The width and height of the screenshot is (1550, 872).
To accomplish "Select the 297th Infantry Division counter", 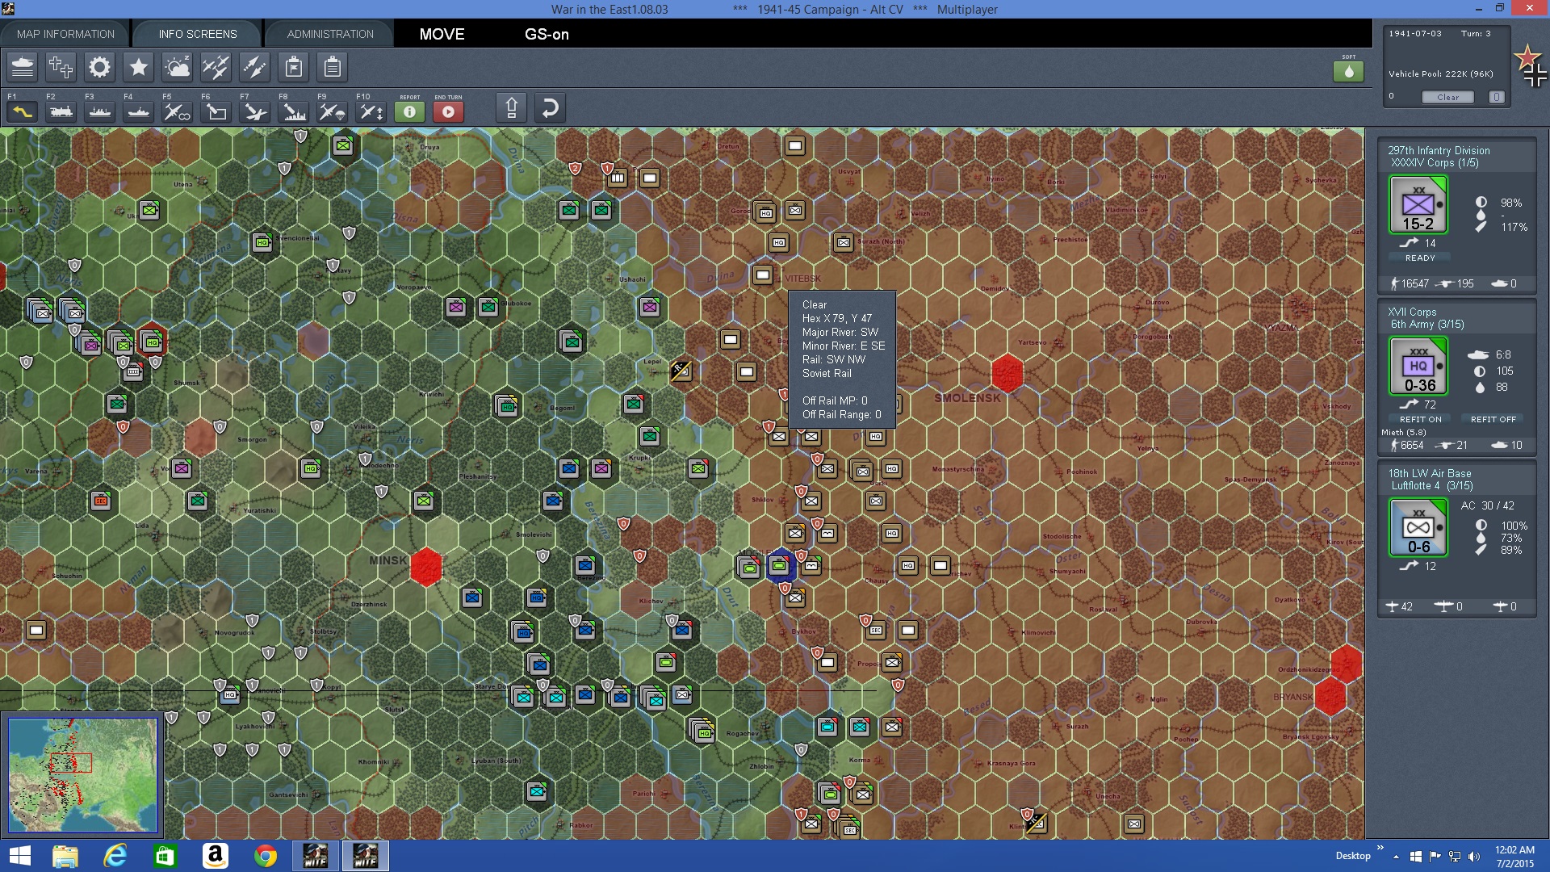I will click(x=1418, y=205).
